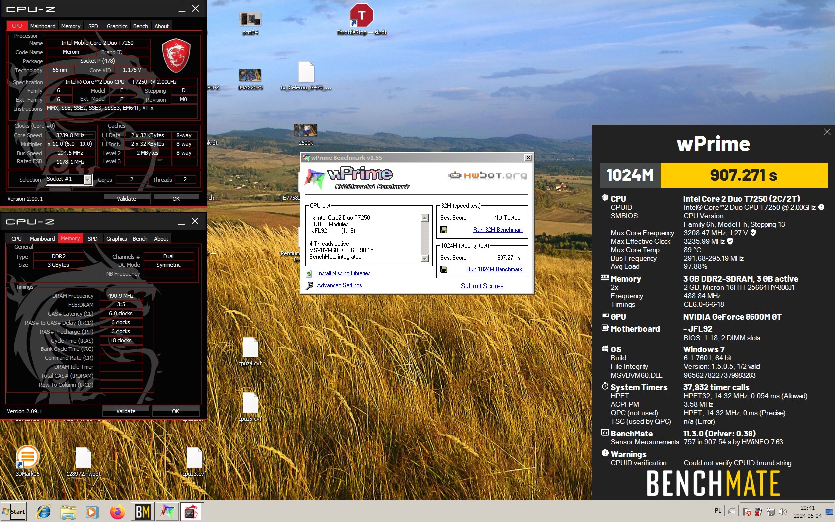This screenshot has width=835, height=522.
Task: Click the verified shield icon beside Max Effective Clock
Action: 730,241
